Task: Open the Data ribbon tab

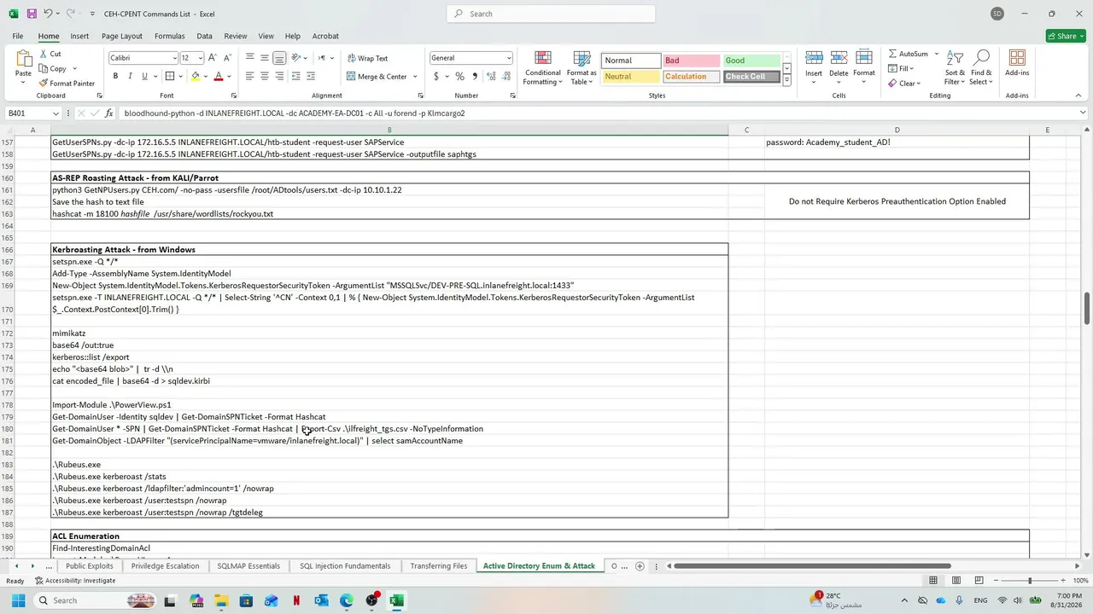Action: pos(204,36)
